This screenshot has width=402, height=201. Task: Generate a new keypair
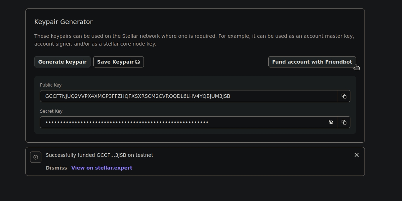[x=62, y=62]
